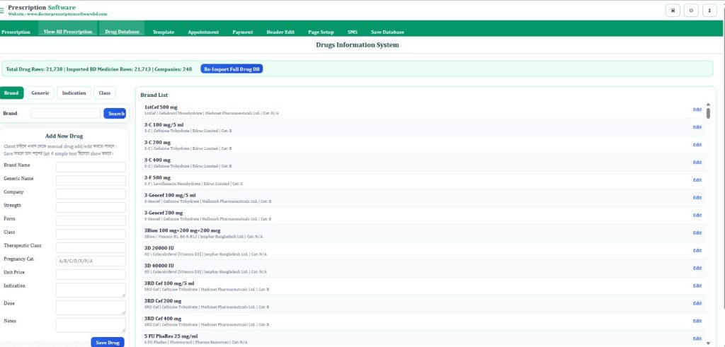This screenshot has height=347, width=725.
Task: Edit the 3Bion 100 mg+200 mg+200 mcg entry
Action: click(697, 233)
